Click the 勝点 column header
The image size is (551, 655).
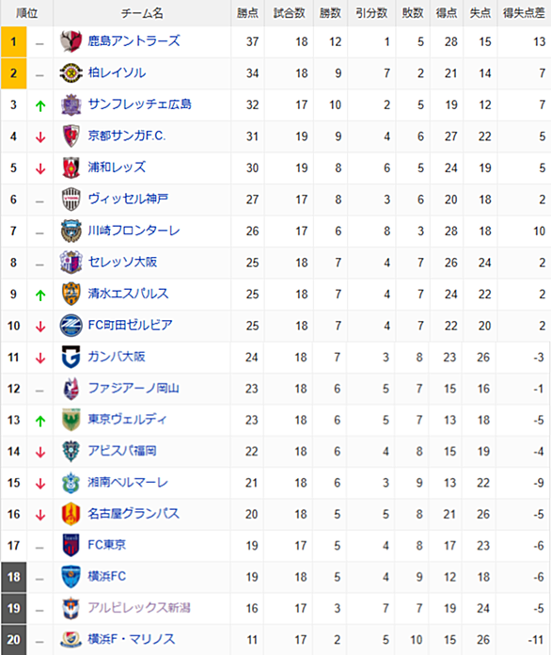click(247, 13)
